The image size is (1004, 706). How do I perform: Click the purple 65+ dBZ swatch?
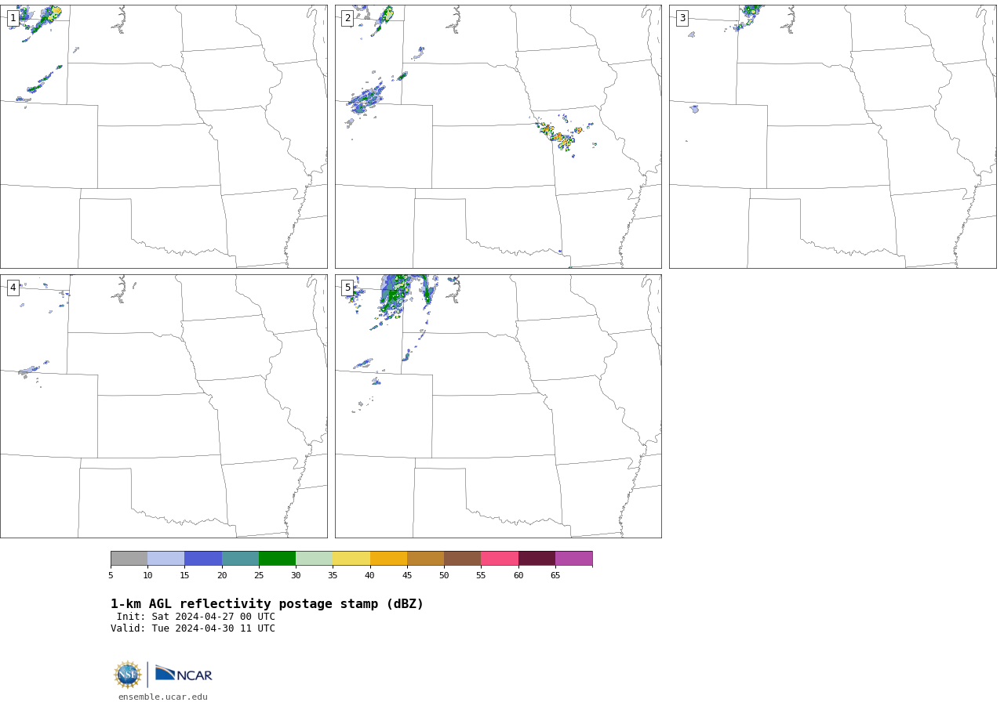pyautogui.click(x=573, y=559)
